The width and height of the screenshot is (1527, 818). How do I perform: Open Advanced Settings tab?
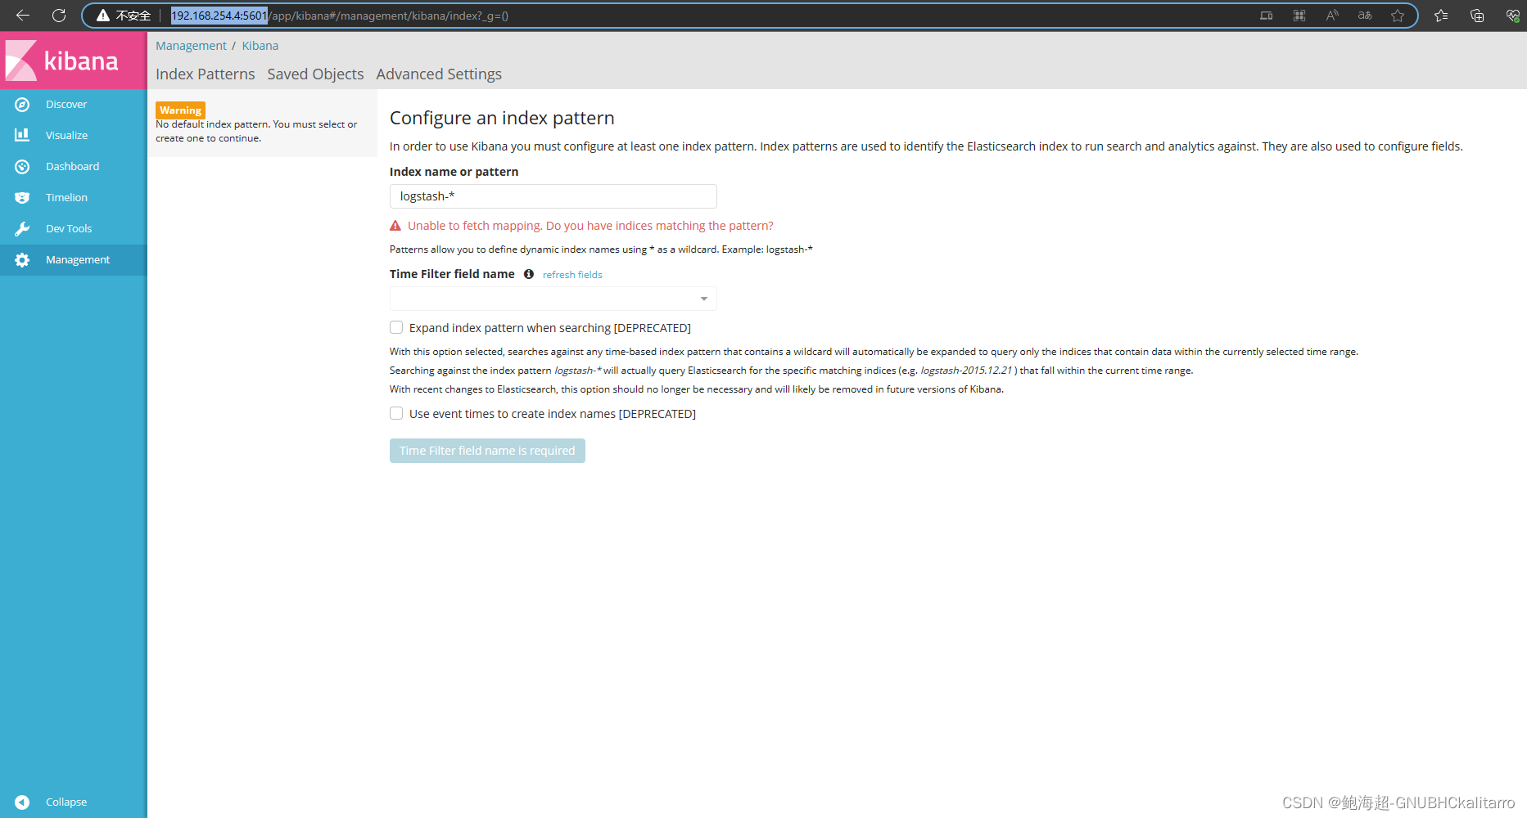coord(439,74)
